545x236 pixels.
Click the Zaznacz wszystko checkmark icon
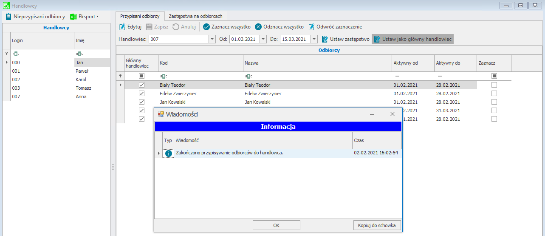click(x=206, y=27)
